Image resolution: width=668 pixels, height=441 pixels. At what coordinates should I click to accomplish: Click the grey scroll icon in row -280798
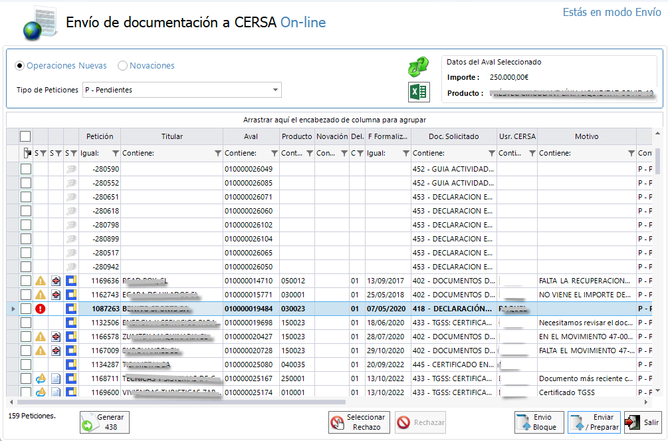pos(71,225)
